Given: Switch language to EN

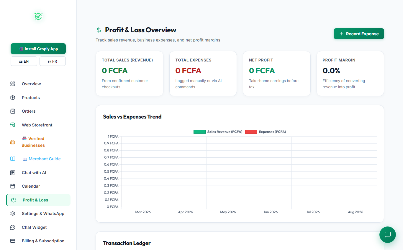Looking at the screenshot, I should point(24,61).
